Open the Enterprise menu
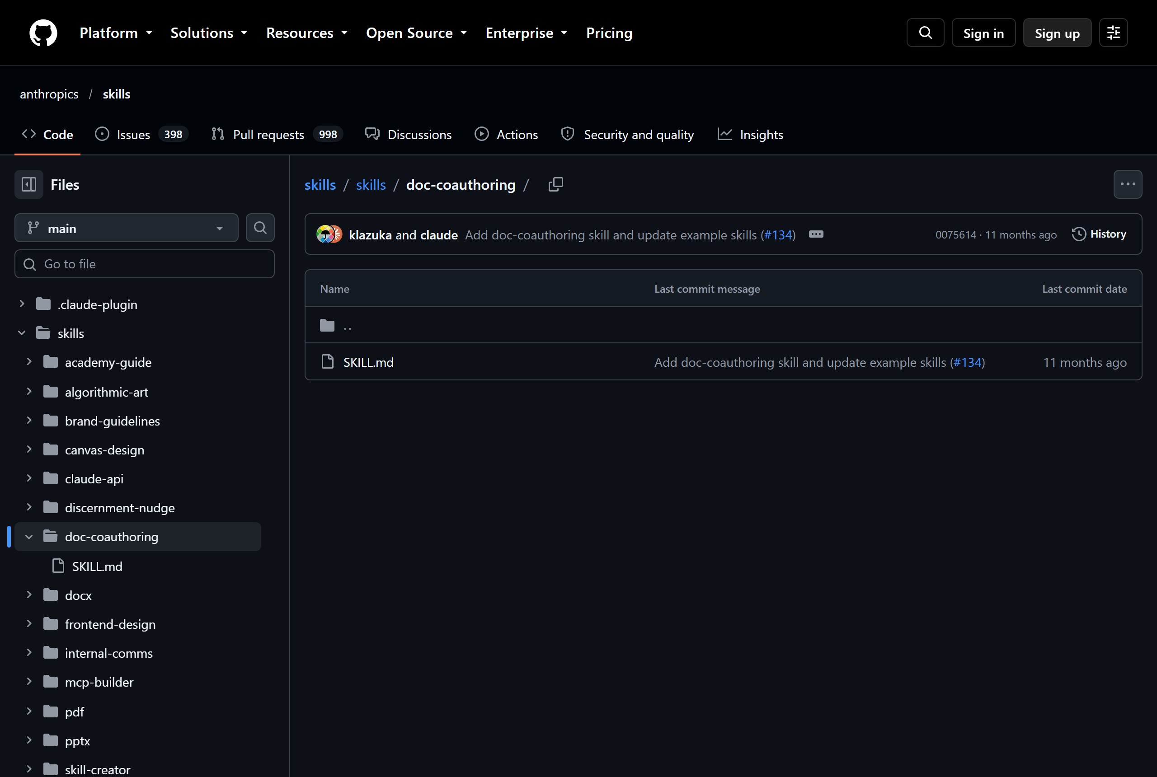The image size is (1157, 777). (527, 33)
